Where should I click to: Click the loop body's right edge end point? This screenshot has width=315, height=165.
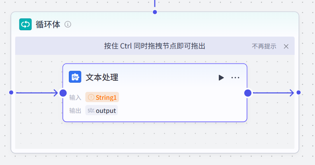click(x=299, y=93)
